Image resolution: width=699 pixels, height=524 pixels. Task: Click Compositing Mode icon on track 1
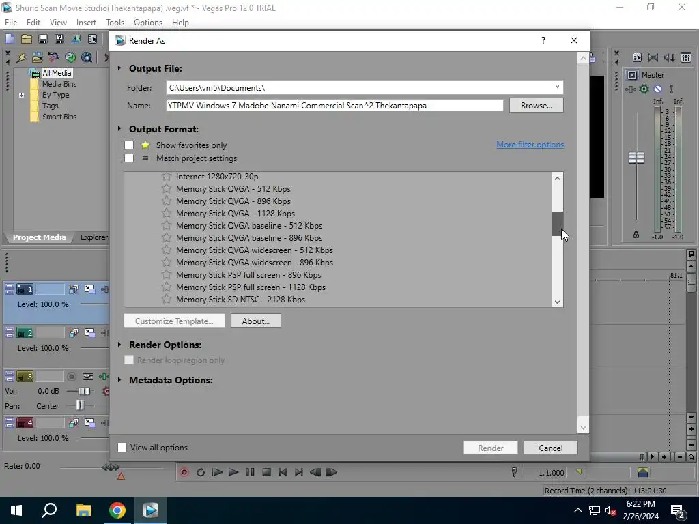coord(89,289)
